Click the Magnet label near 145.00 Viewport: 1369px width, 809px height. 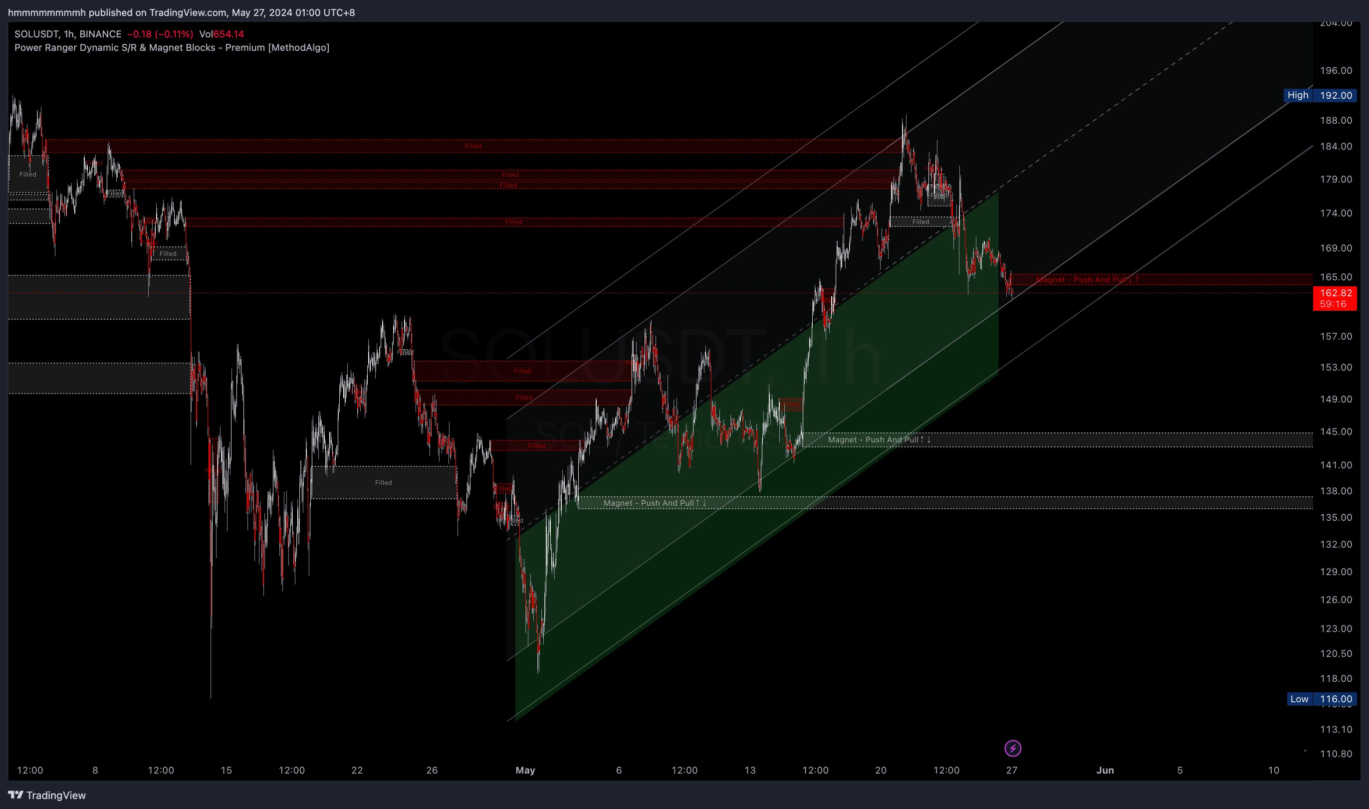878,439
